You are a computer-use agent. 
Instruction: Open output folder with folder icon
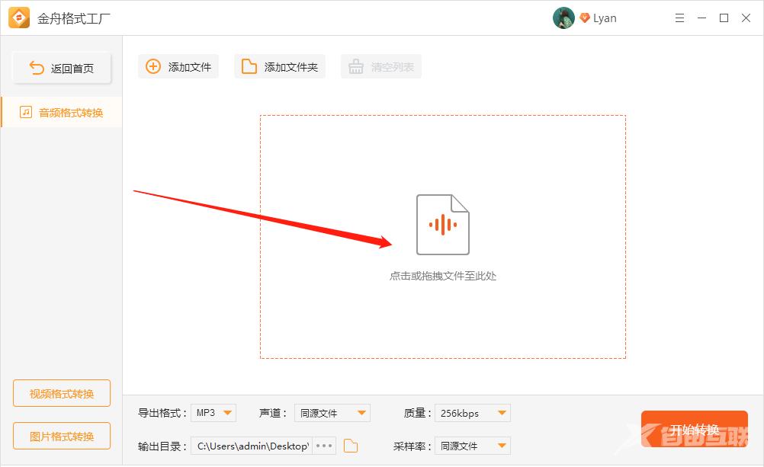(351, 446)
